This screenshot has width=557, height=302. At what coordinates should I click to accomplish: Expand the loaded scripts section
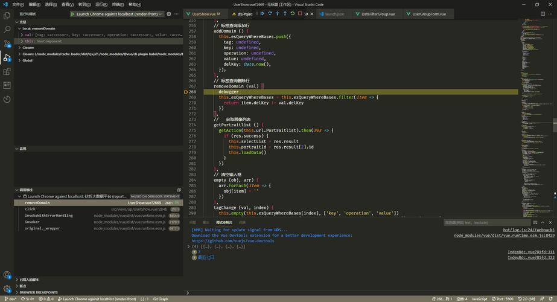[x=98, y=279]
